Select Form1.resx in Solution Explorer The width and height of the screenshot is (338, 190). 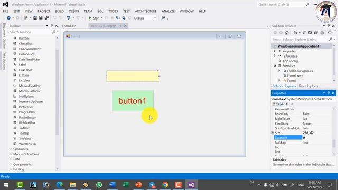[x=295, y=75]
